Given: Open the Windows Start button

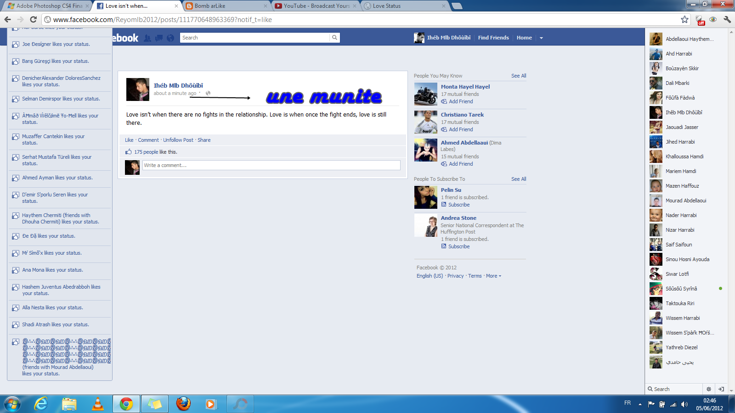Looking at the screenshot, I should 12,404.
